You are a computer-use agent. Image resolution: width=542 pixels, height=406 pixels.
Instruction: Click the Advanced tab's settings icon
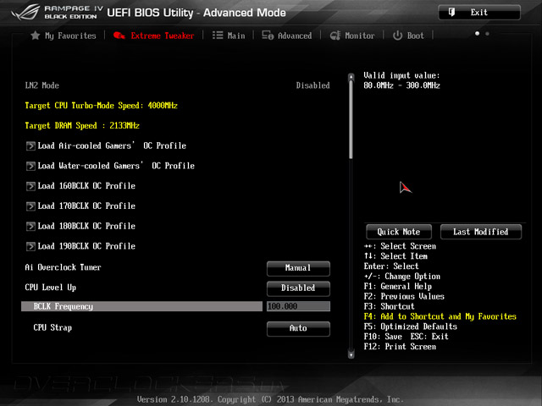(268, 36)
